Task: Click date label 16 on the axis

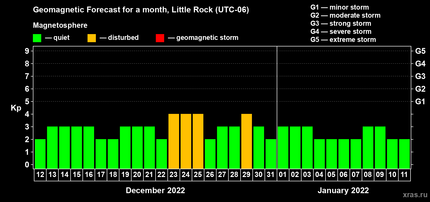Action: tap(89, 175)
